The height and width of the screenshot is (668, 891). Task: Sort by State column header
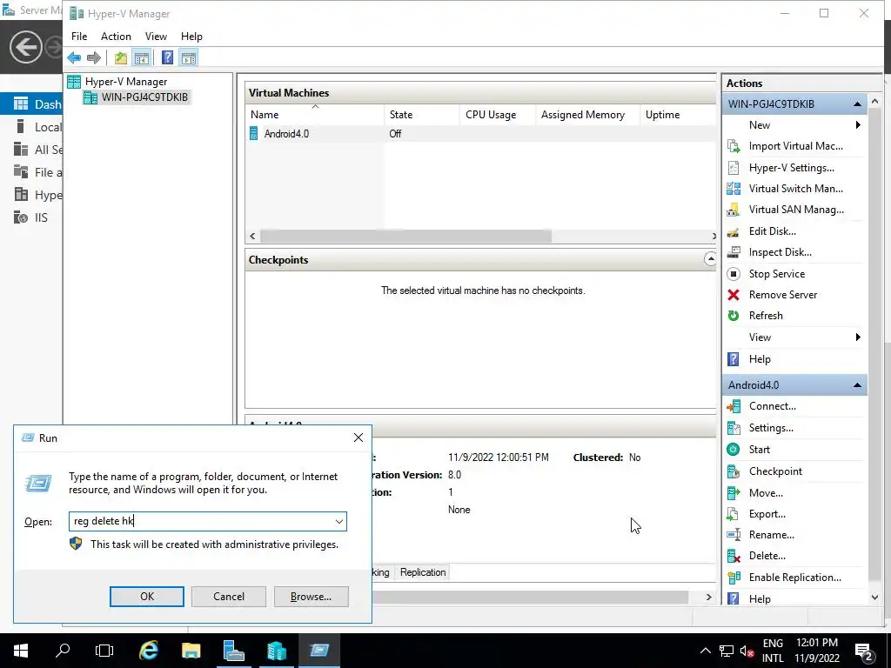click(422, 115)
